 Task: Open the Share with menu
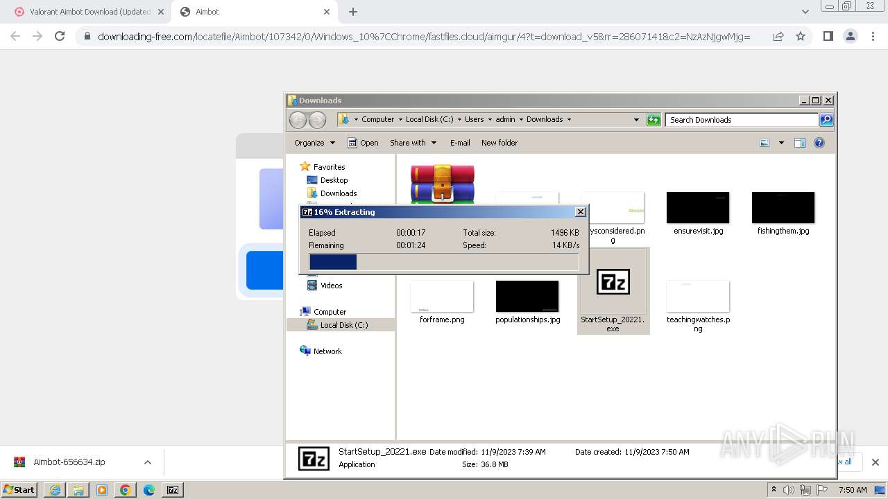tap(413, 143)
